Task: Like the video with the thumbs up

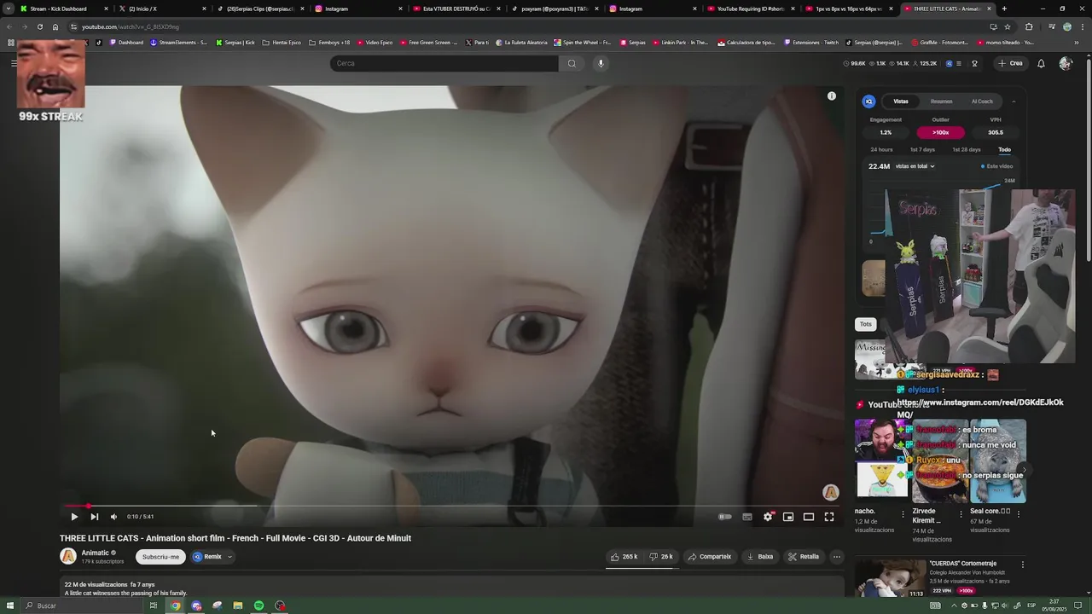Action: coord(624,557)
